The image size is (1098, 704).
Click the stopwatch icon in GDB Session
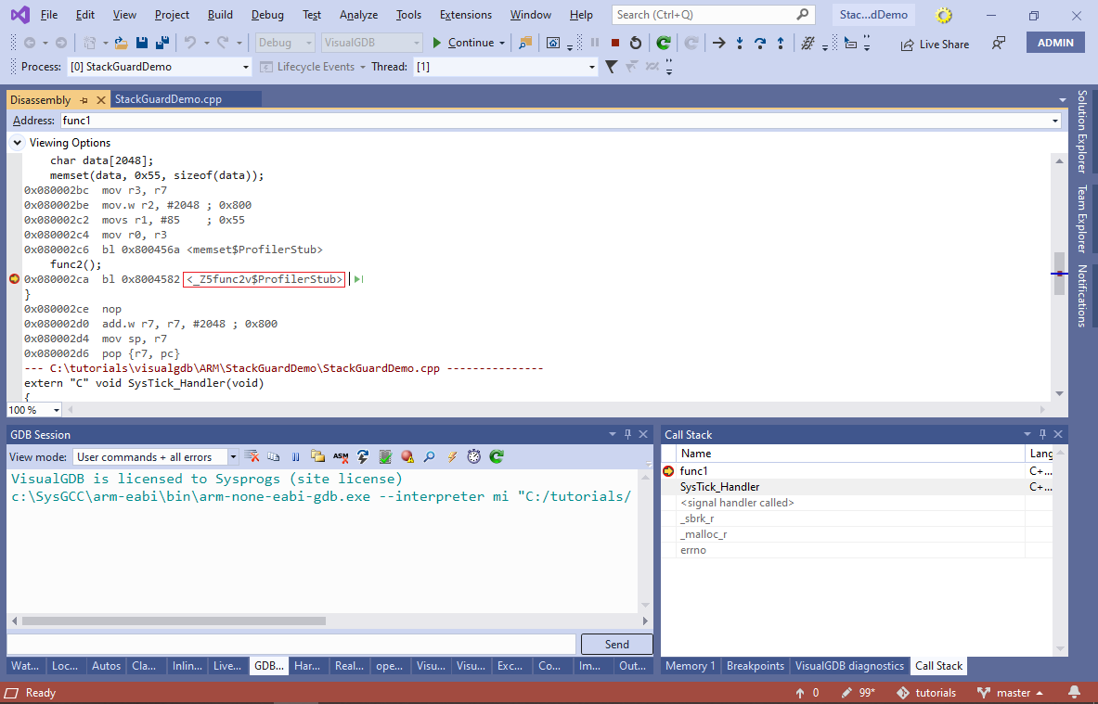(x=474, y=456)
